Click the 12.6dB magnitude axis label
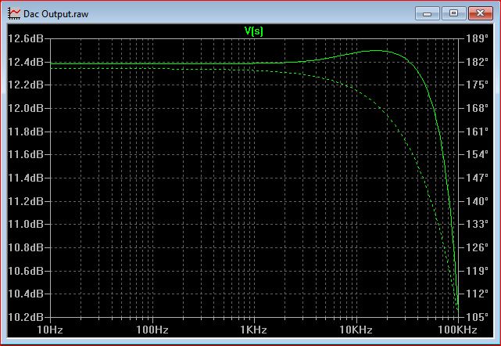501x346 pixels. (26, 38)
